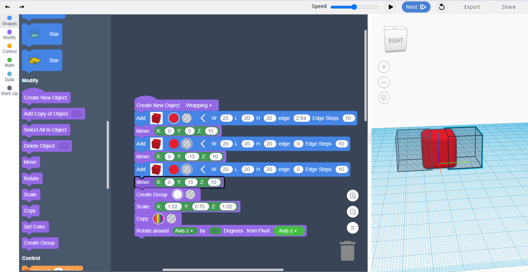Click the cube shape icon in the edge 2.64 Add block

[156, 118]
